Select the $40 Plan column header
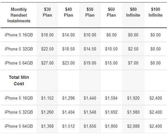167x134 pixels. pyautogui.click(x=68, y=12)
